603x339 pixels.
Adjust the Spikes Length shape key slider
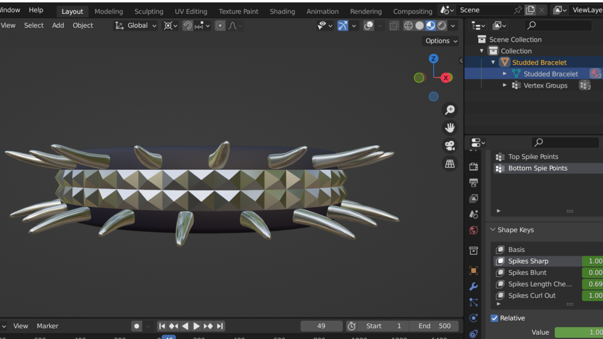(x=592, y=284)
